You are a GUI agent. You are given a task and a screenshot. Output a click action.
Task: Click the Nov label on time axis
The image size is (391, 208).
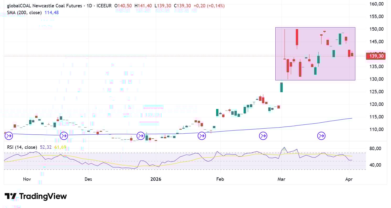coord(27,179)
